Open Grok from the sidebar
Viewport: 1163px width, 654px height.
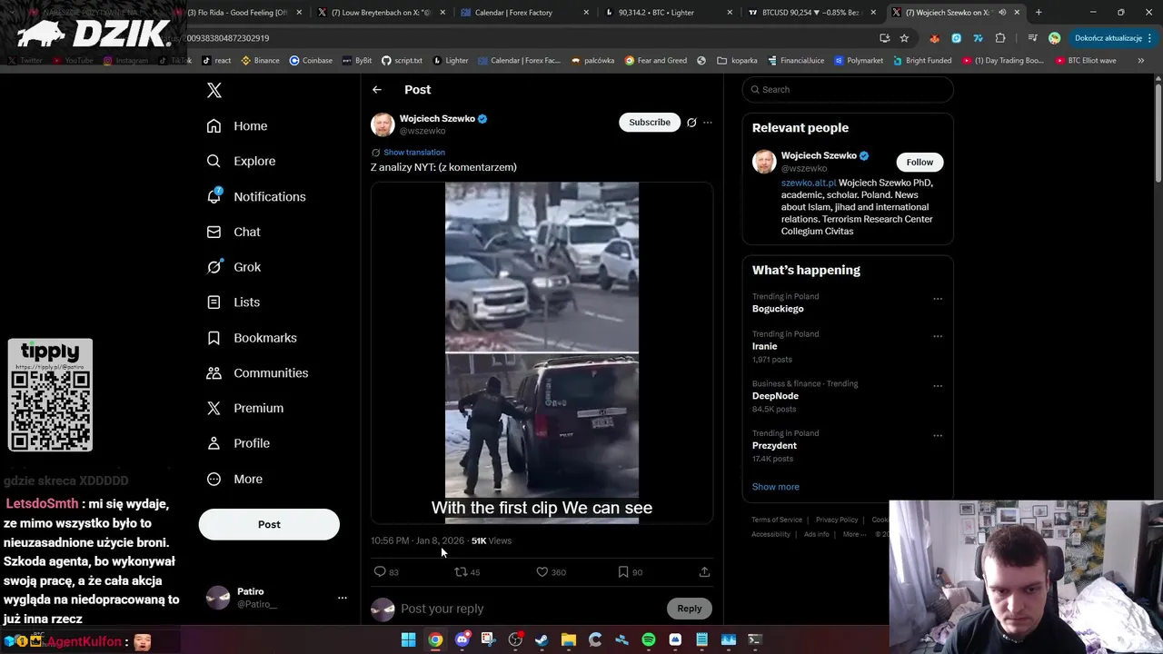(234, 267)
